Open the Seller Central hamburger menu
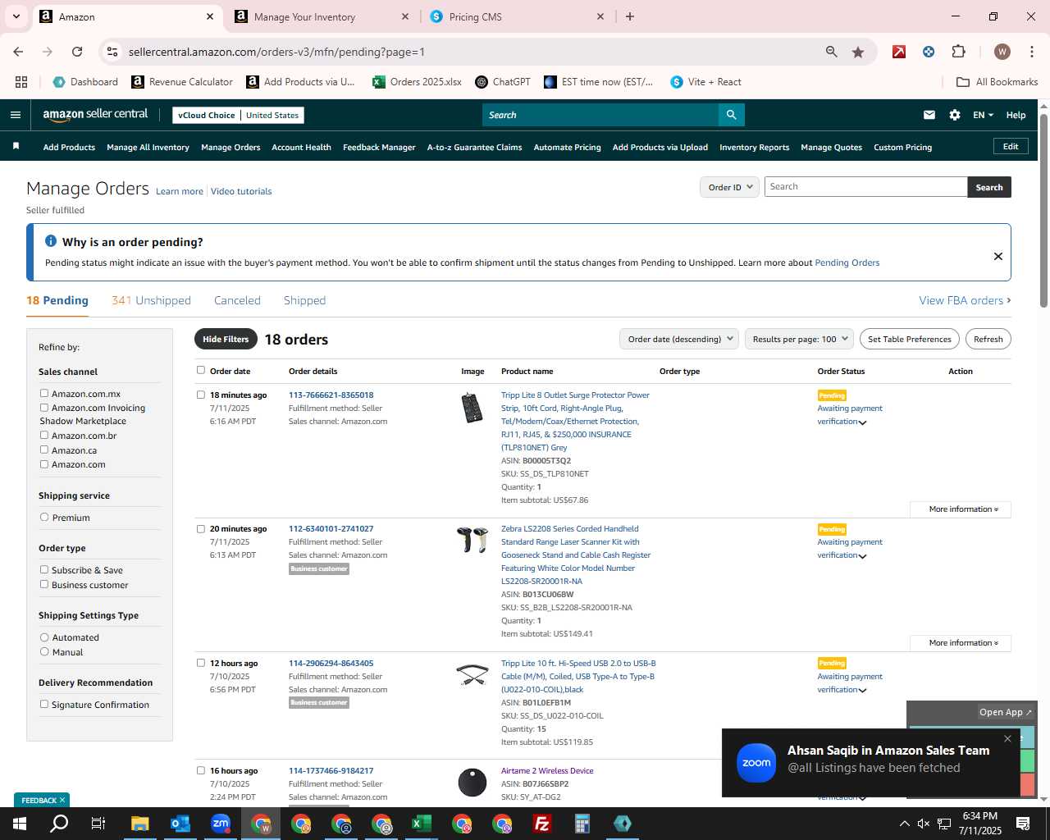 (15, 115)
